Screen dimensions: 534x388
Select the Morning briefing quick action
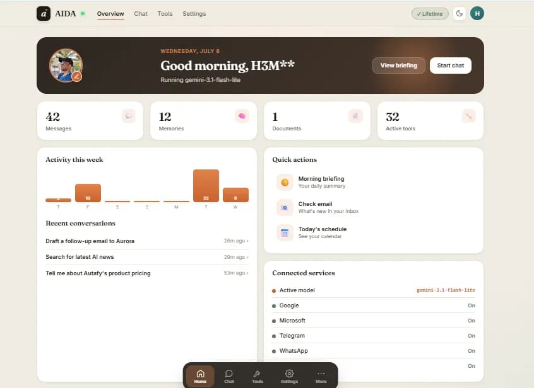[x=374, y=182]
